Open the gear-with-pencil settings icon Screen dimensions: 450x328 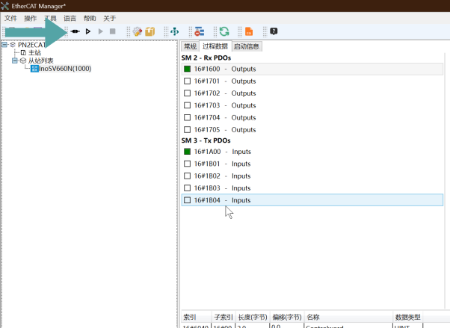click(138, 31)
